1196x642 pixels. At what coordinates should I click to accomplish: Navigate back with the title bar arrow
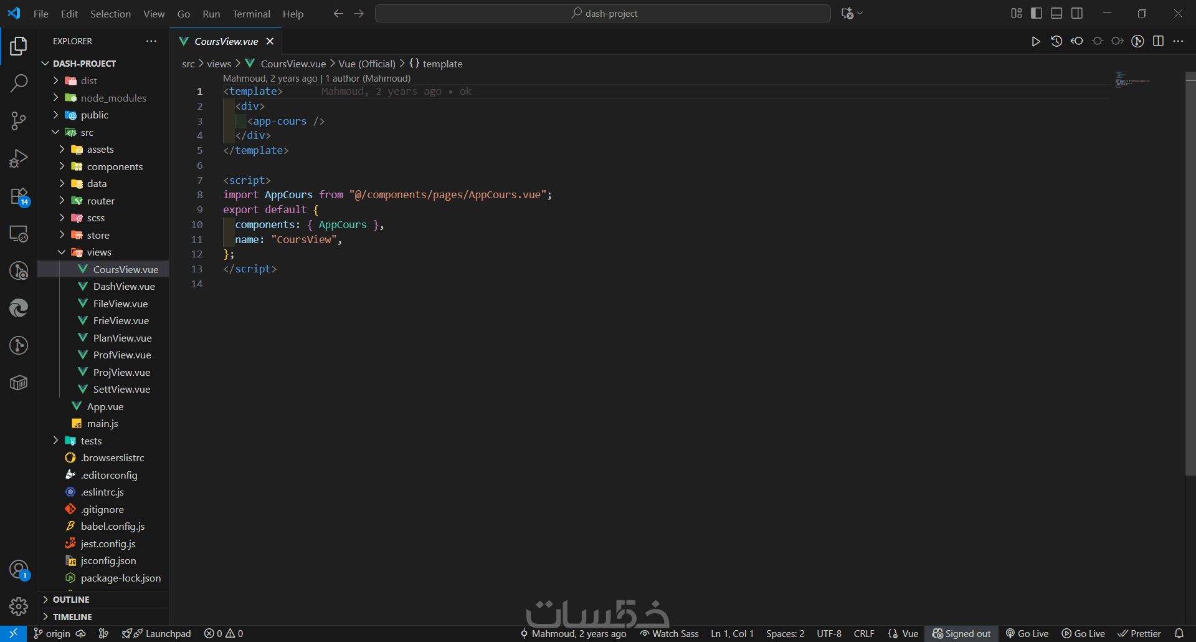(x=338, y=14)
